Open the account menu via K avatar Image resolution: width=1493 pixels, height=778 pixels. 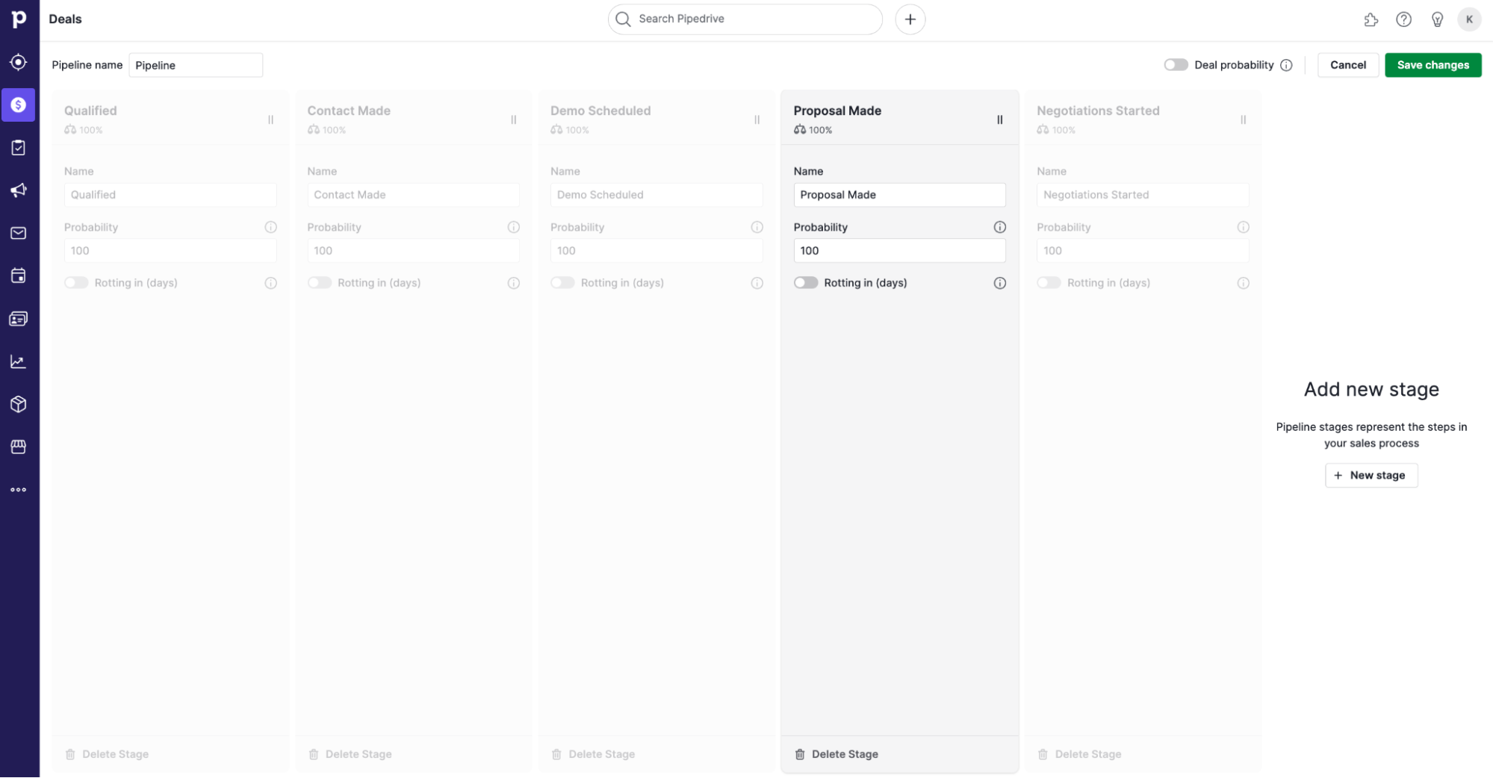tap(1469, 19)
